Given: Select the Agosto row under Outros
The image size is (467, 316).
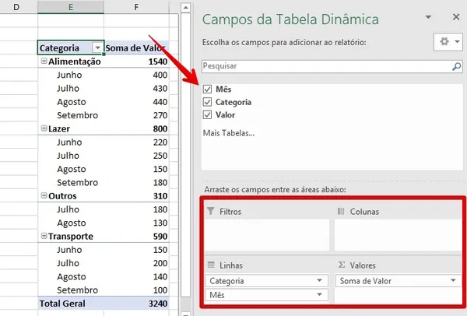Looking at the screenshot, I should 71,223.
